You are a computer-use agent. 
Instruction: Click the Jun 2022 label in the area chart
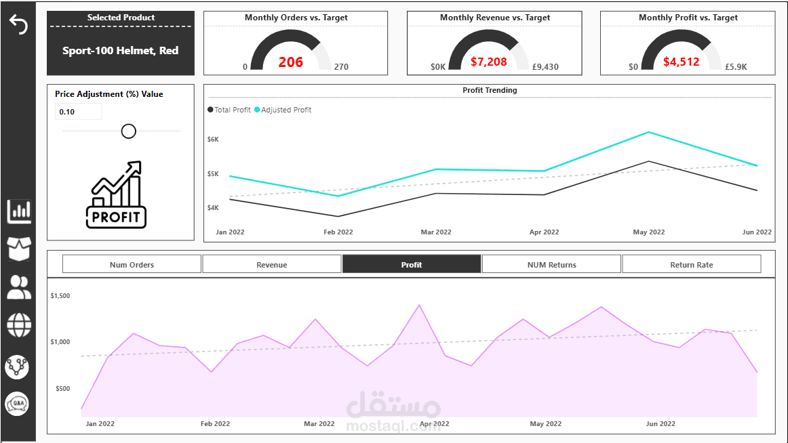[661, 424]
